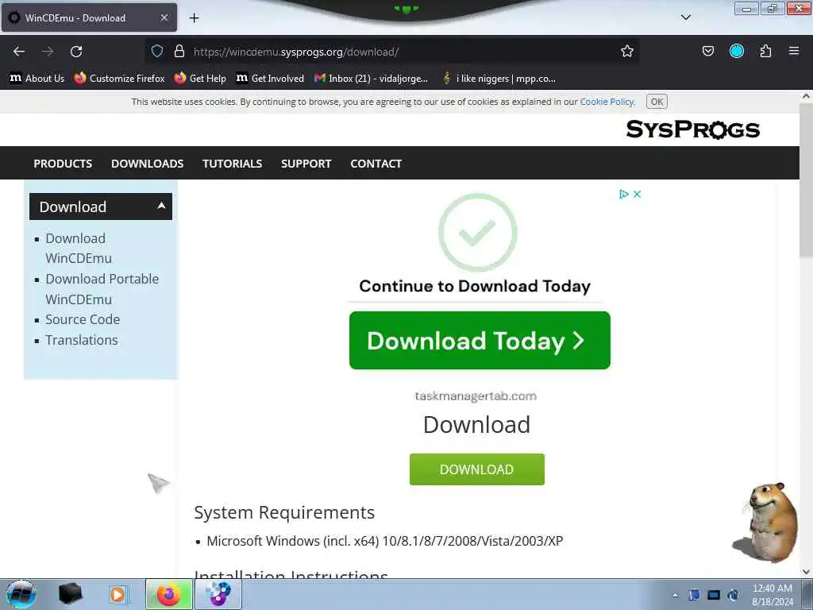Open the media player taskbar icon
The height and width of the screenshot is (610, 813).
tap(118, 594)
